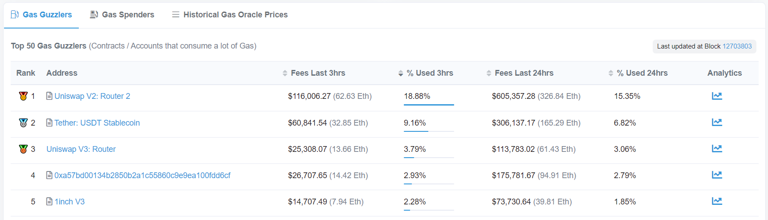Sort table by % Used 24hrs column
The width and height of the screenshot is (768, 220).
638,73
